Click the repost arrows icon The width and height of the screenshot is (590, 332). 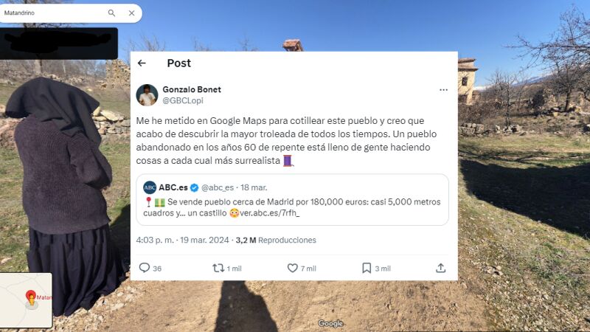(218, 268)
